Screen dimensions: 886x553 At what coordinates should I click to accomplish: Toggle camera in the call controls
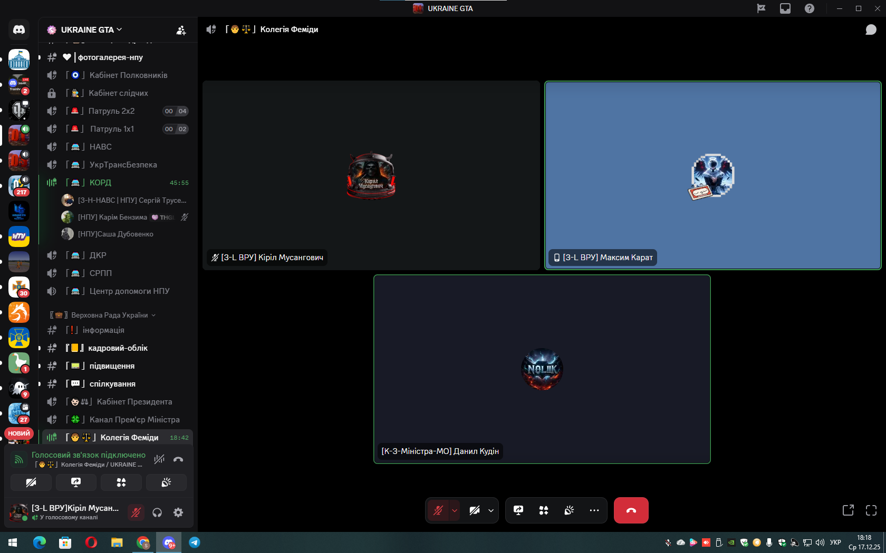475,510
